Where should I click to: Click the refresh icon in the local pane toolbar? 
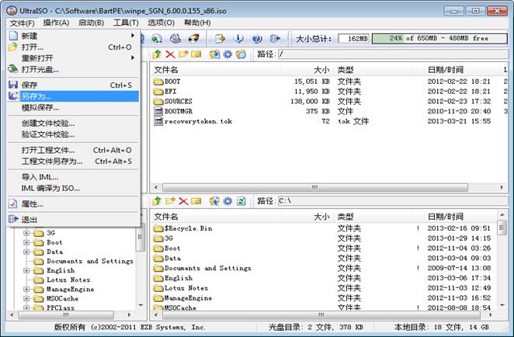tap(241, 201)
